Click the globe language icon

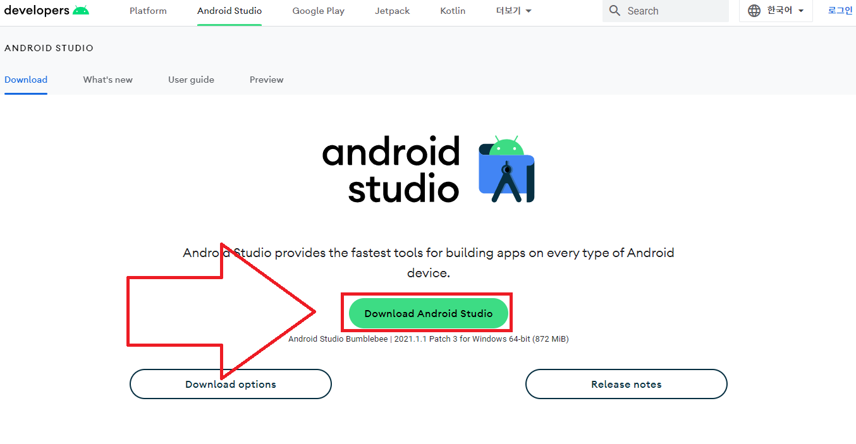pyautogui.click(x=754, y=11)
